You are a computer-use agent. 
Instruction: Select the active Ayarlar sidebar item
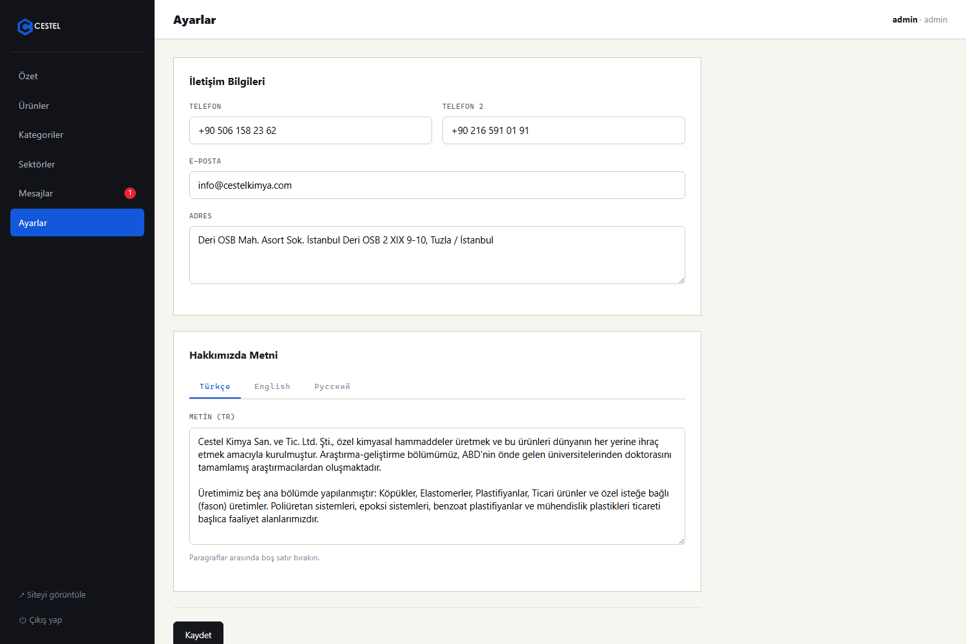point(77,223)
